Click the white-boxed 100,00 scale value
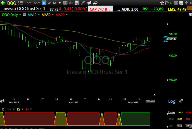Viewport: 192px width, 129px height. (172, 112)
